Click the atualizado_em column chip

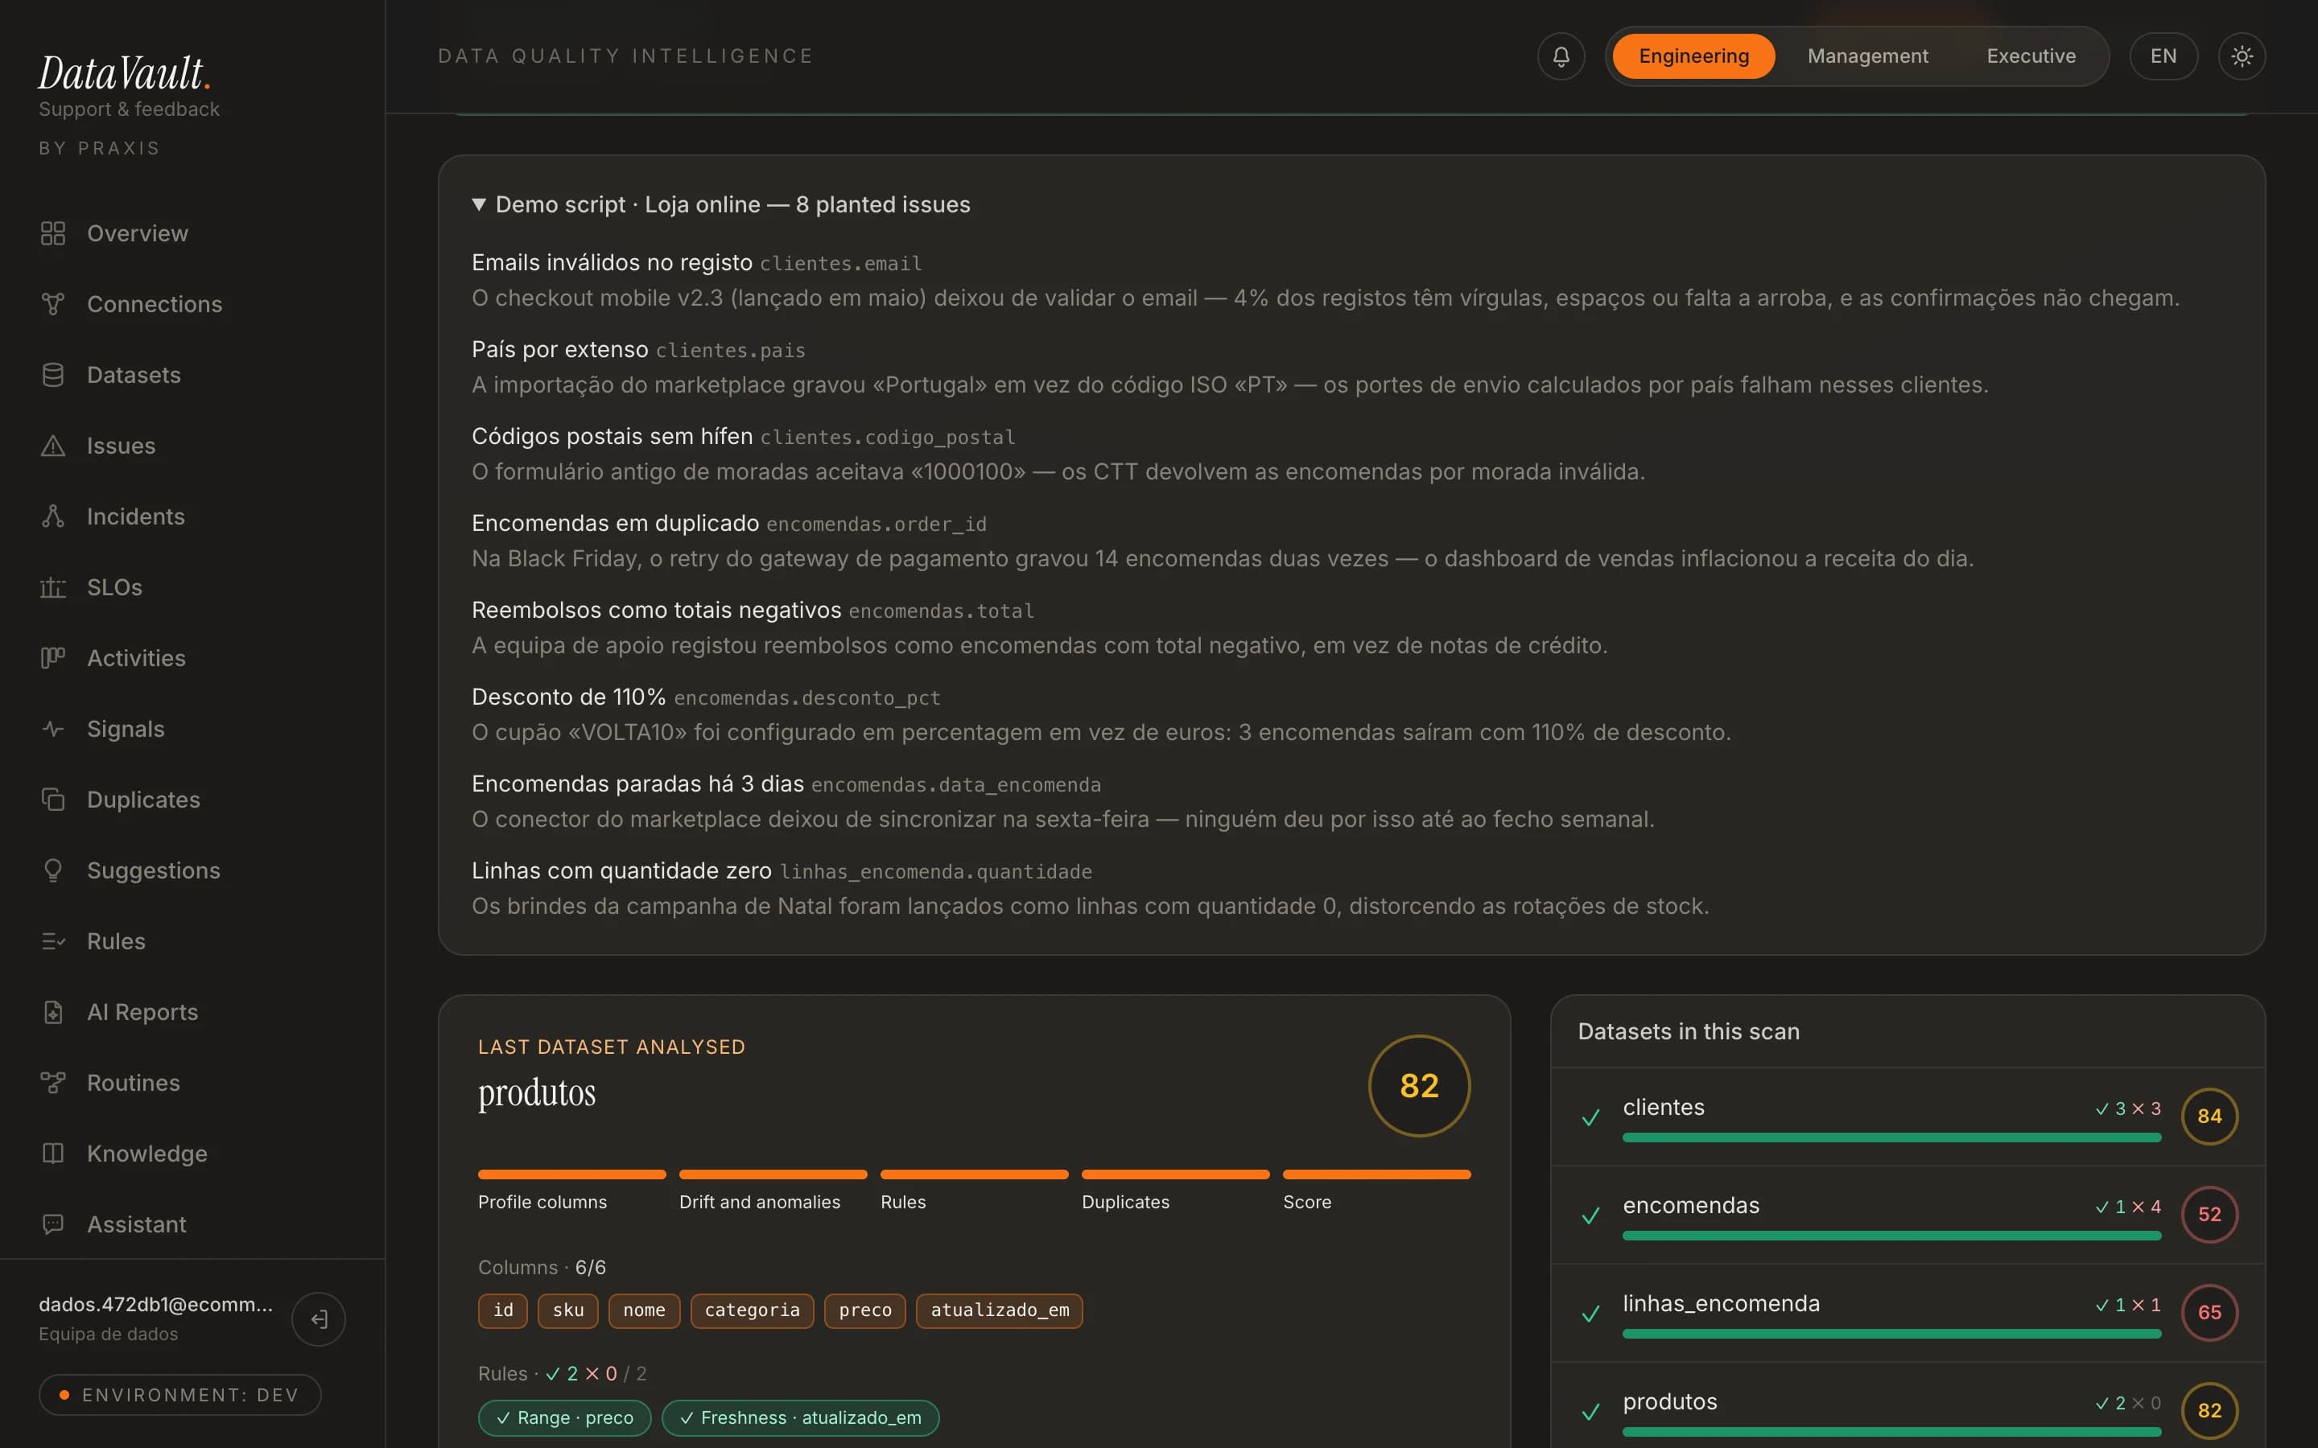(x=999, y=1310)
